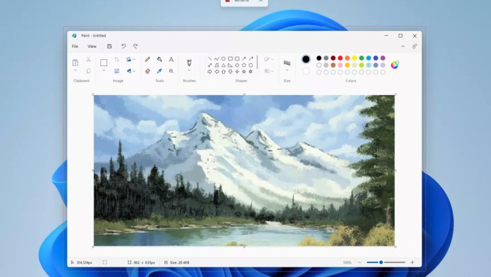Viewport: 491px width, 277px height.
Task: Click the Redo button
Action: (x=135, y=47)
